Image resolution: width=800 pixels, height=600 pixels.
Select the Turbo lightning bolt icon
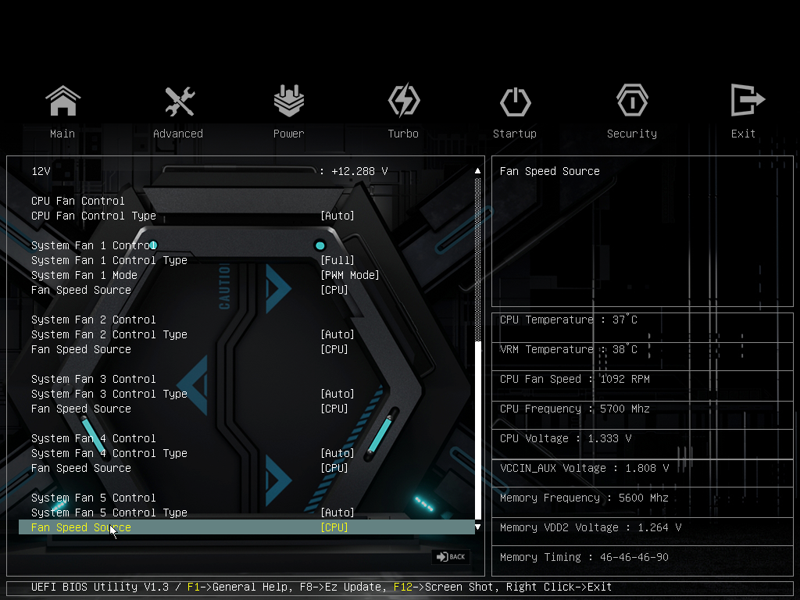click(404, 100)
